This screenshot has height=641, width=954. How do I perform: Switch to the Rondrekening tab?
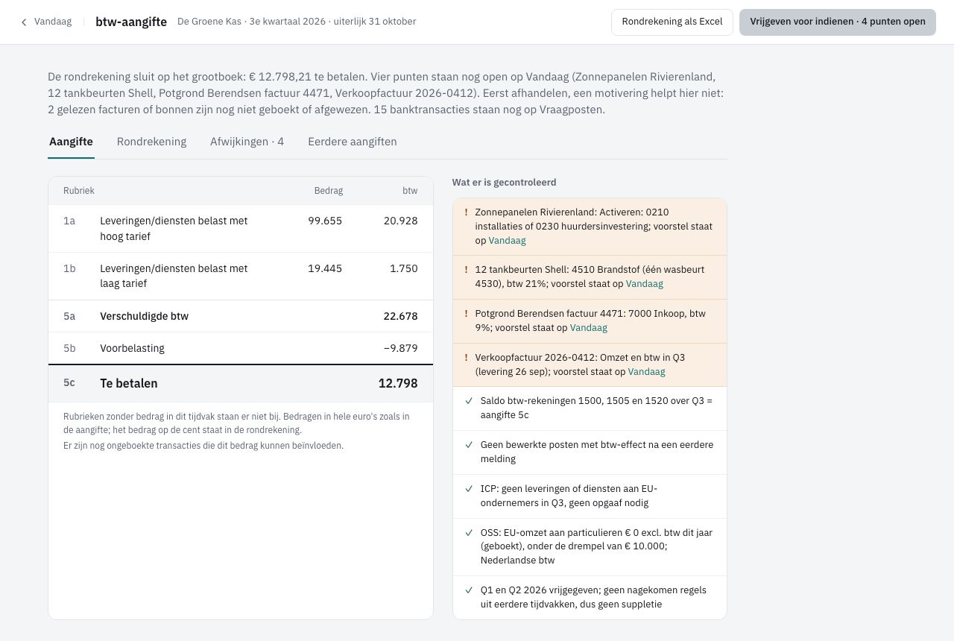(x=151, y=142)
